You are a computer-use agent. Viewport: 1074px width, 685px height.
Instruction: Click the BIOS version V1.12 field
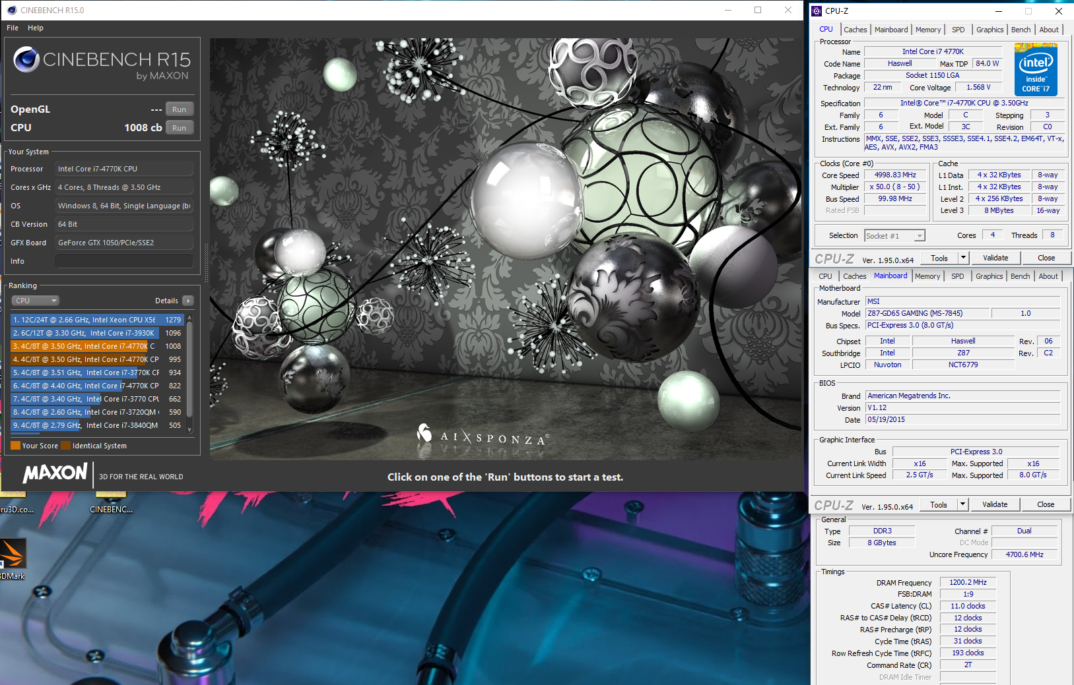pyautogui.click(x=962, y=407)
